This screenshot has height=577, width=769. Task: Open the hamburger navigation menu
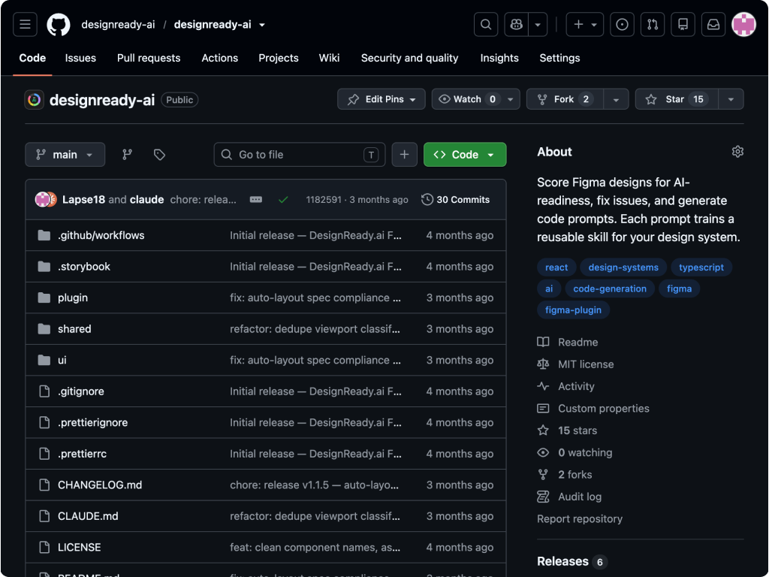pyautogui.click(x=25, y=25)
